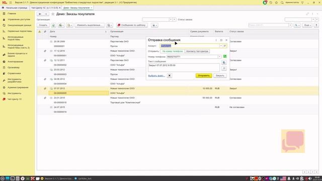Image resolution: width=322 pixels, height=181 pixels.
Task: Click the list search input field
Action: click(x=268, y=25)
